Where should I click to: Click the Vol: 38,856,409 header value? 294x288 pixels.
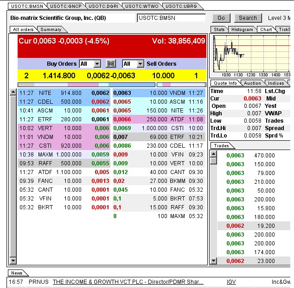(x=179, y=41)
